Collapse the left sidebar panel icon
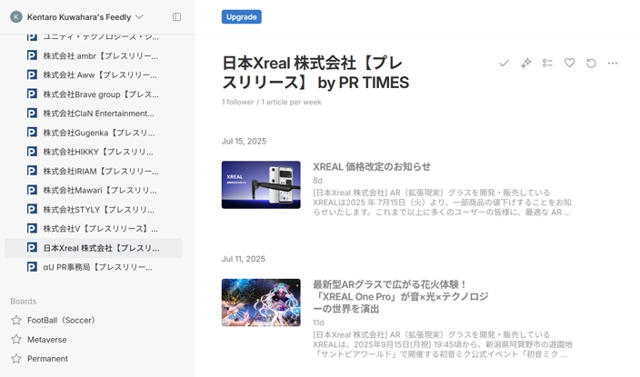This screenshot has width=640, height=377. 176,16
